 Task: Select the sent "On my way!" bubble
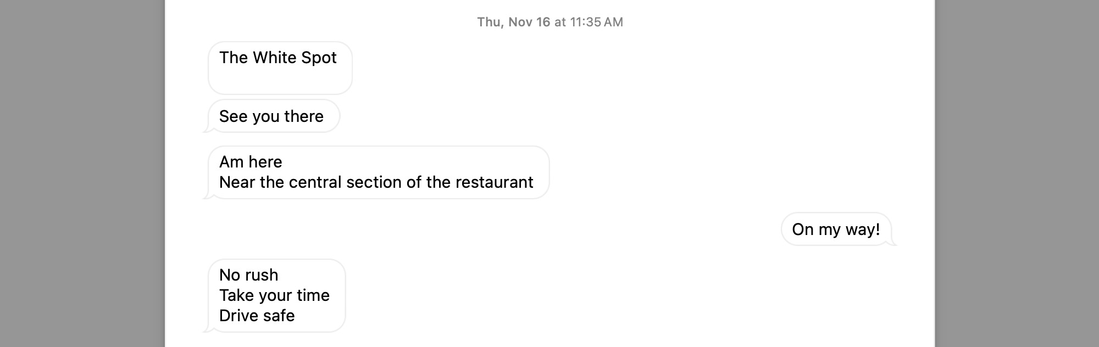point(835,230)
